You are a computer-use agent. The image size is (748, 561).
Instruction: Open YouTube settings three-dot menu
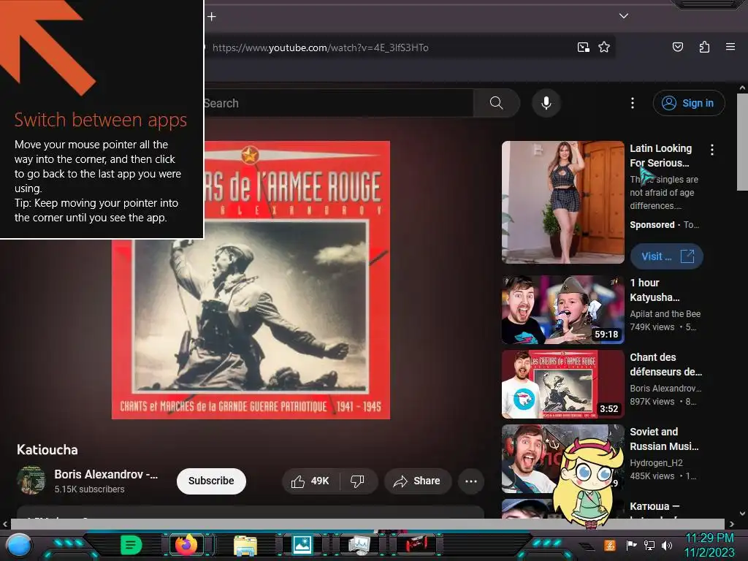[633, 103]
